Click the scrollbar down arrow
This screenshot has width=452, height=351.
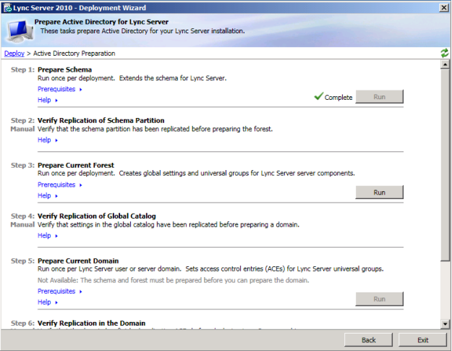pyautogui.click(x=445, y=323)
